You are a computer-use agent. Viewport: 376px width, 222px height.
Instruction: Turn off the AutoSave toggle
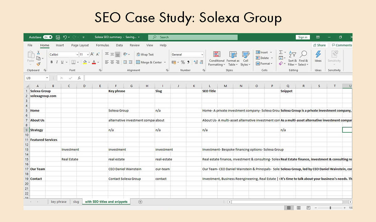pyautogui.click(x=48, y=37)
